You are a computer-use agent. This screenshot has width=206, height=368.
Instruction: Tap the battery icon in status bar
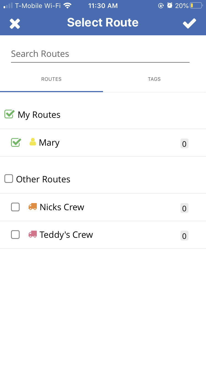196,6
